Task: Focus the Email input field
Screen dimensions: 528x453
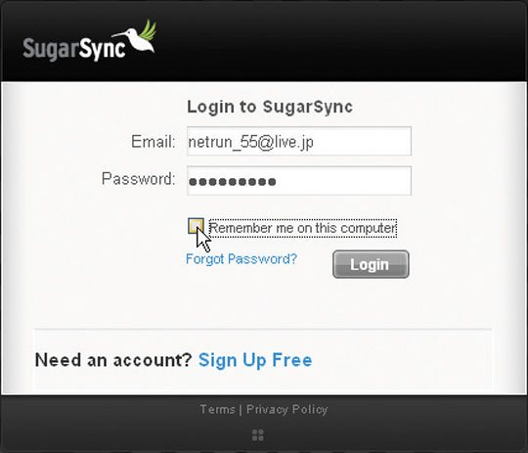Action: (299, 141)
